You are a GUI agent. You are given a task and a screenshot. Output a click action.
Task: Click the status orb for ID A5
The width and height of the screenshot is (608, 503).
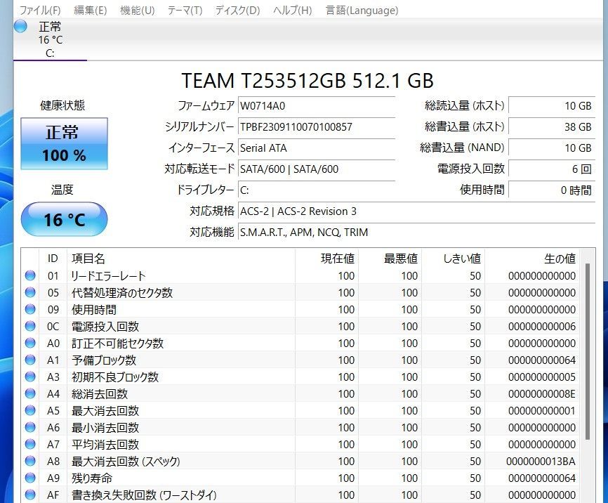point(30,411)
